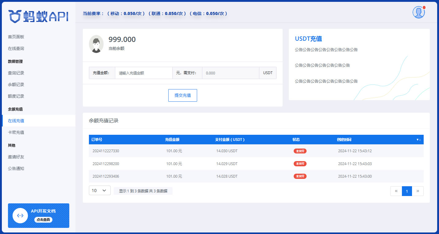Click timestamp 2024-11-22 15:43:03
The height and width of the screenshot is (234, 439).
click(x=355, y=164)
